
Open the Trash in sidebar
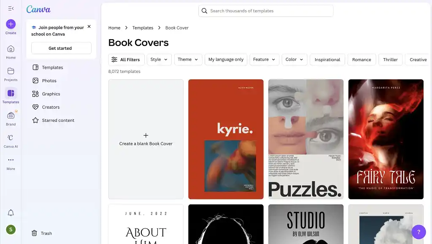[x=42, y=233]
